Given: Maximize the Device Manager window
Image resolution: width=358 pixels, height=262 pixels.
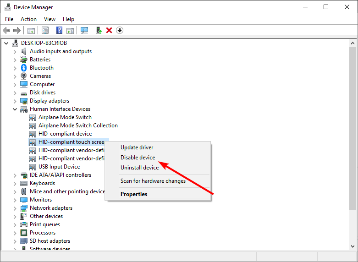Looking at the screenshot, I should [326, 7].
